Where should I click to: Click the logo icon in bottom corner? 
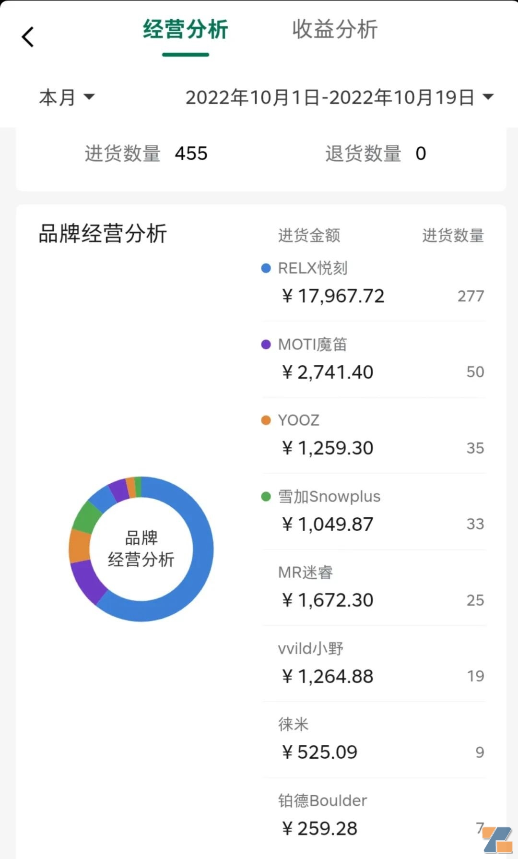click(x=497, y=839)
